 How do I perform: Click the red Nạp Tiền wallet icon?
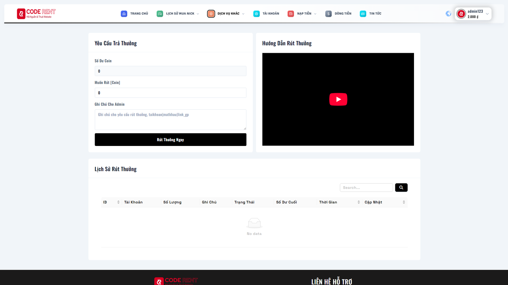tap(290, 14)
